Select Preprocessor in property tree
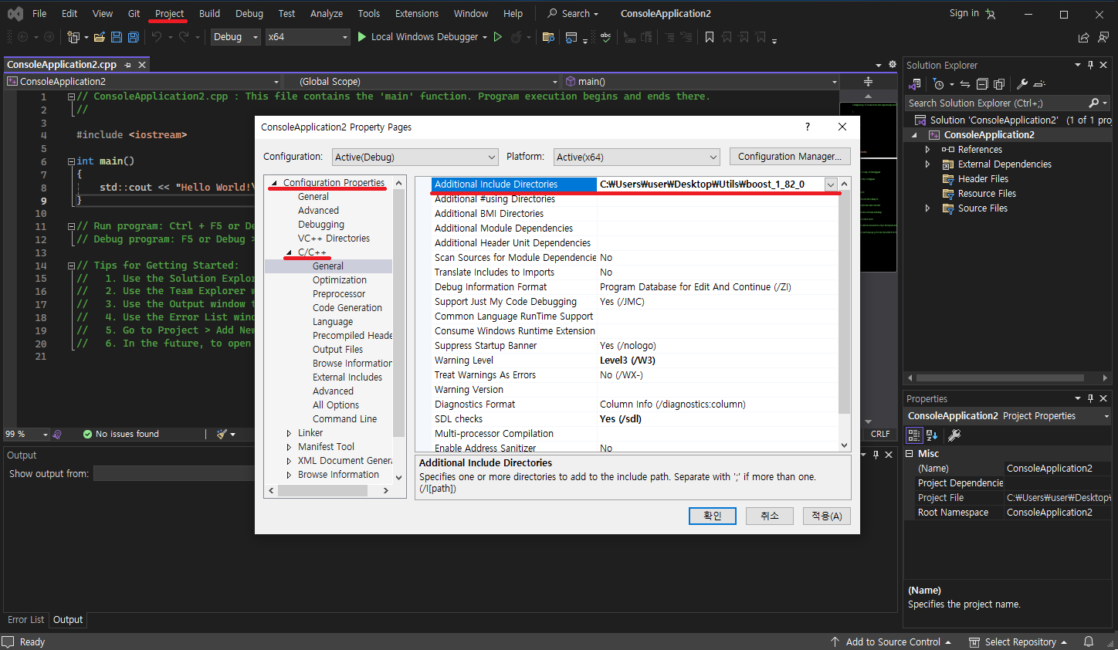The height and width of the screenshot is (650, 1118). click(339, 294)
